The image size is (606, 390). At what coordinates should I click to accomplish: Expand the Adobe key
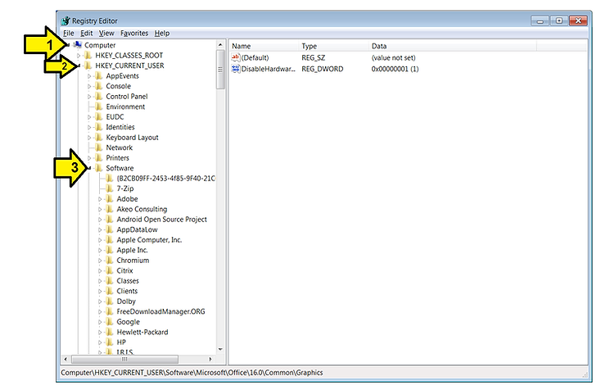tap(100, 199)
